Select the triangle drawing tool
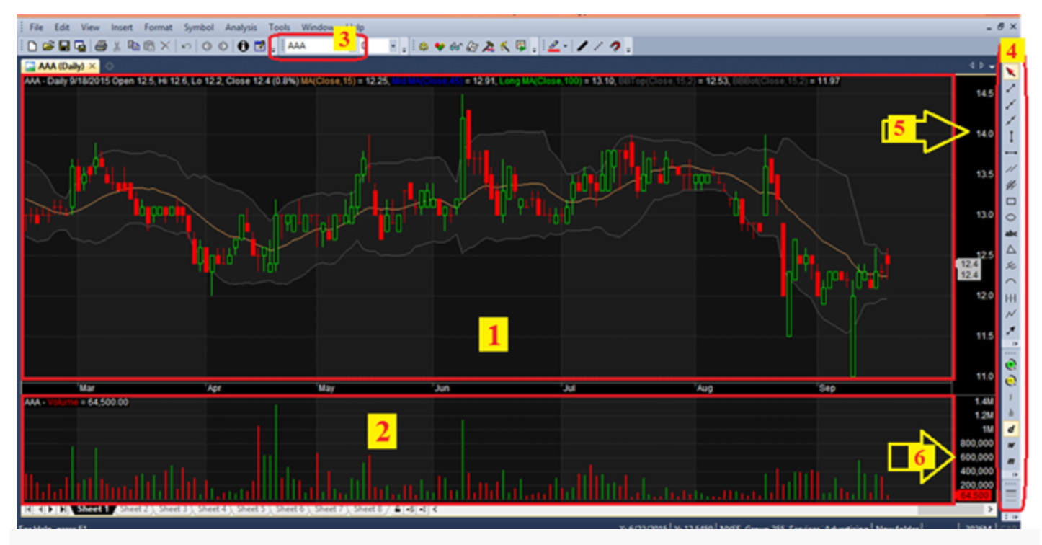 1011,249
